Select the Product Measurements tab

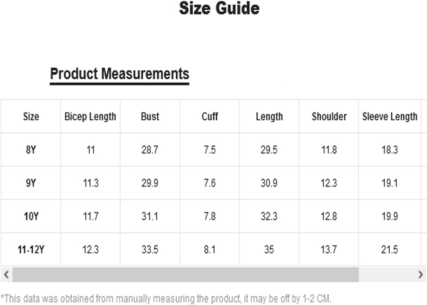coord(119,74)
